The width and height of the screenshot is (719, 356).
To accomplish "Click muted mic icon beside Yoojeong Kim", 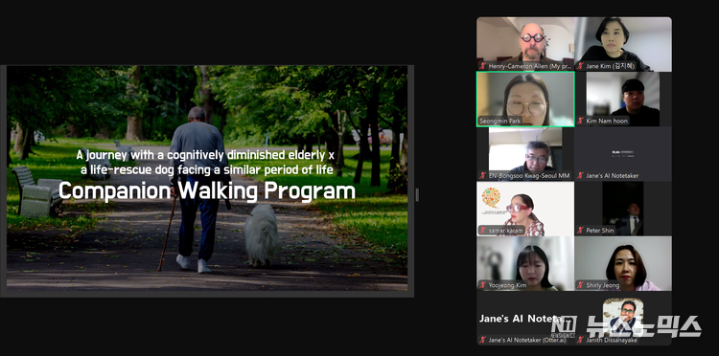I will click(482, 285).
